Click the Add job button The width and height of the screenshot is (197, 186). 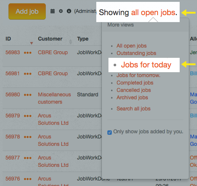[27, 11]
